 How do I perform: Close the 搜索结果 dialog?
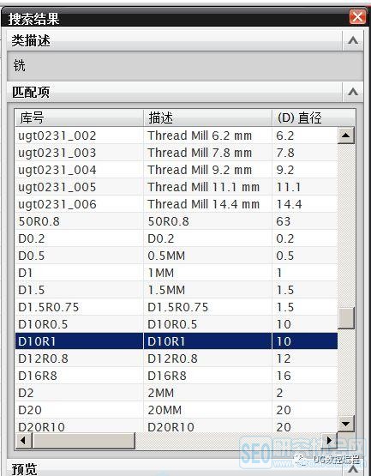pos(357,16)
